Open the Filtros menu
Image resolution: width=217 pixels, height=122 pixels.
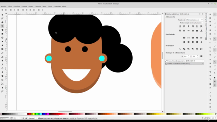tap(50, 6)
